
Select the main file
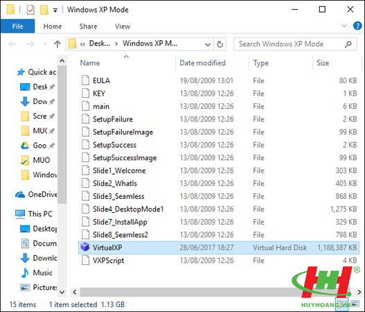[x=219, y=106]
